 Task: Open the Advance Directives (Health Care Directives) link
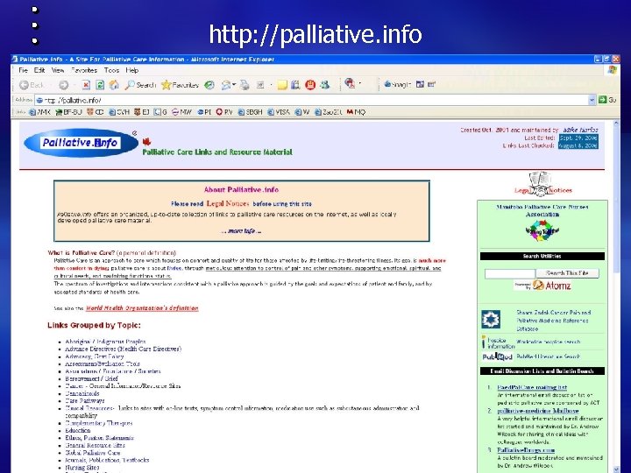coord(124,349)
